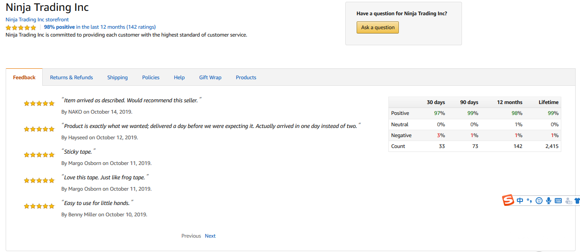Click the microphone voice input icon
This screenshot has width=580, height=252.
click(549, 201)
